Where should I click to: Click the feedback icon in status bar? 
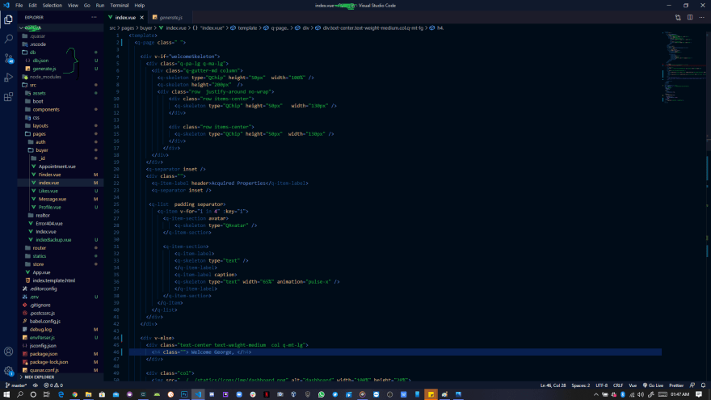point(692,385)
